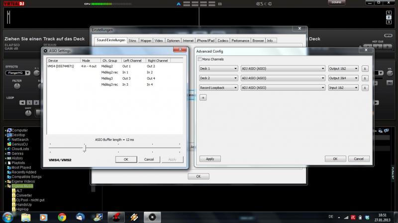Image resolution: width=398 pixels, height=223 pixels.
Task: Click the red antivirus tray icon
Action: 353,217
